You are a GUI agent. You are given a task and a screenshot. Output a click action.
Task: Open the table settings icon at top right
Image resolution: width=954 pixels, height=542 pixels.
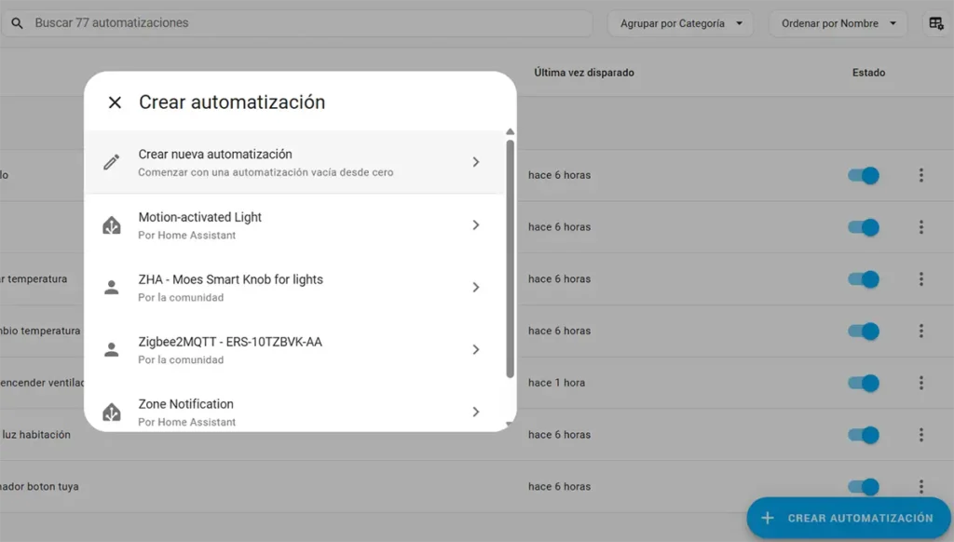pos(936,23)
